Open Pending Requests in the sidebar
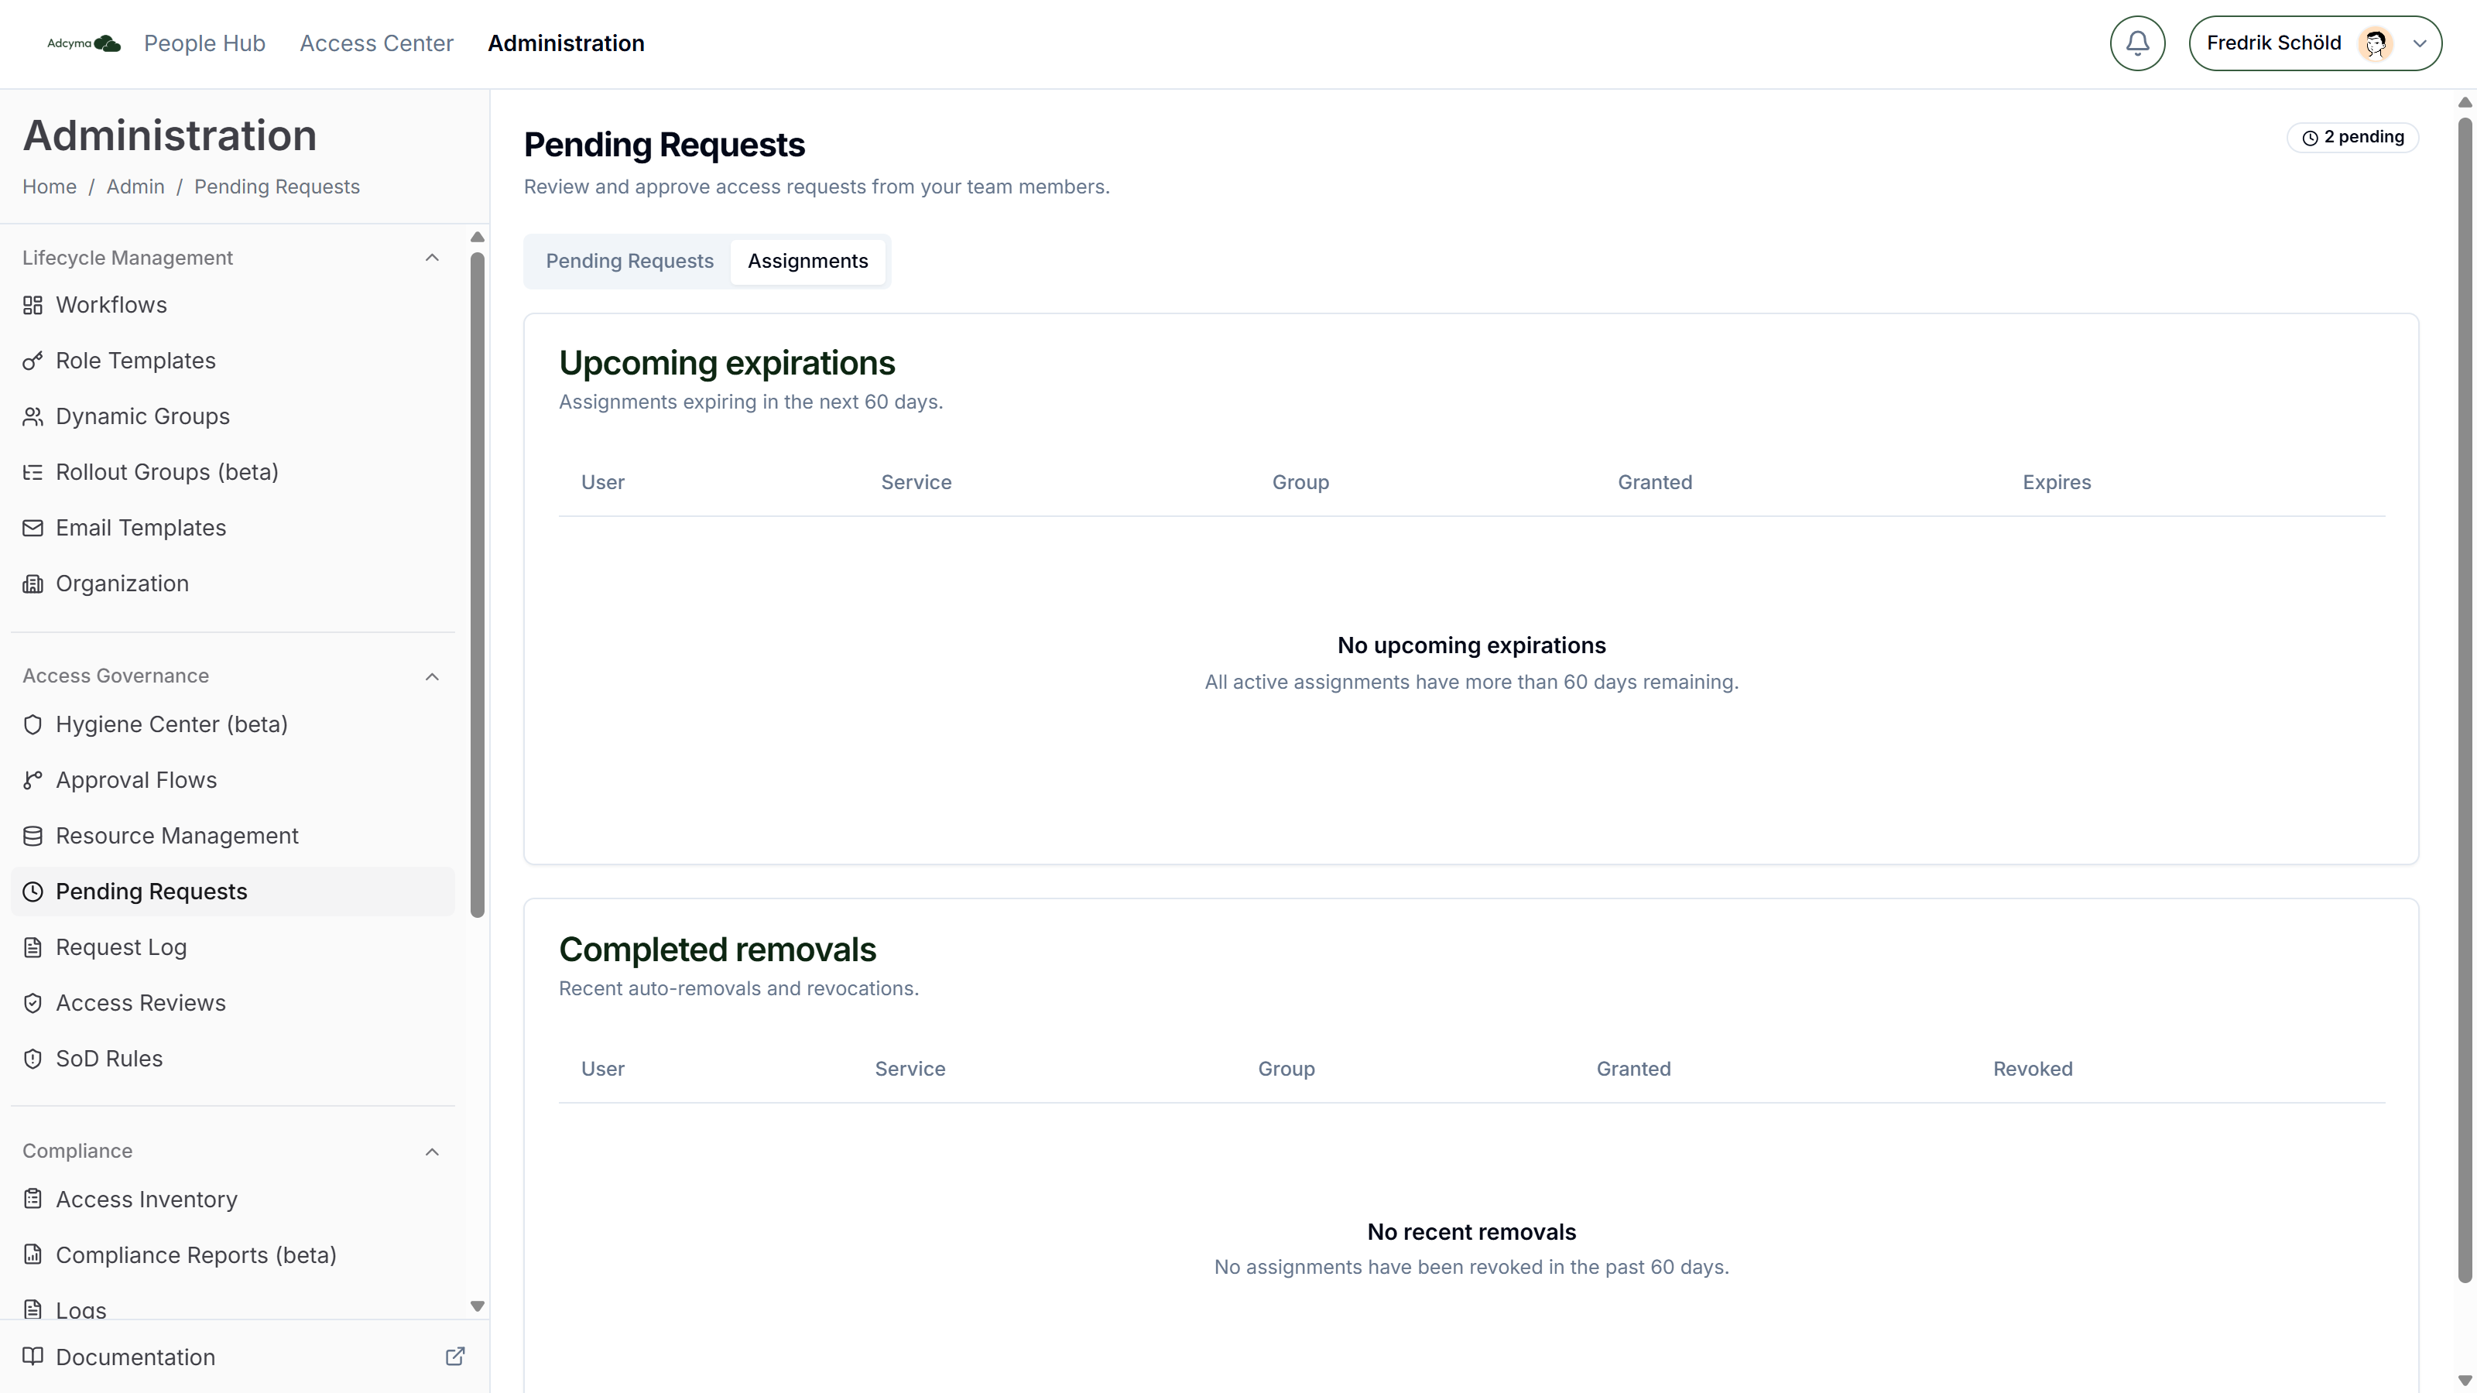Image resolution: width=2477 pixels, height=1393 pixels. 233,892
